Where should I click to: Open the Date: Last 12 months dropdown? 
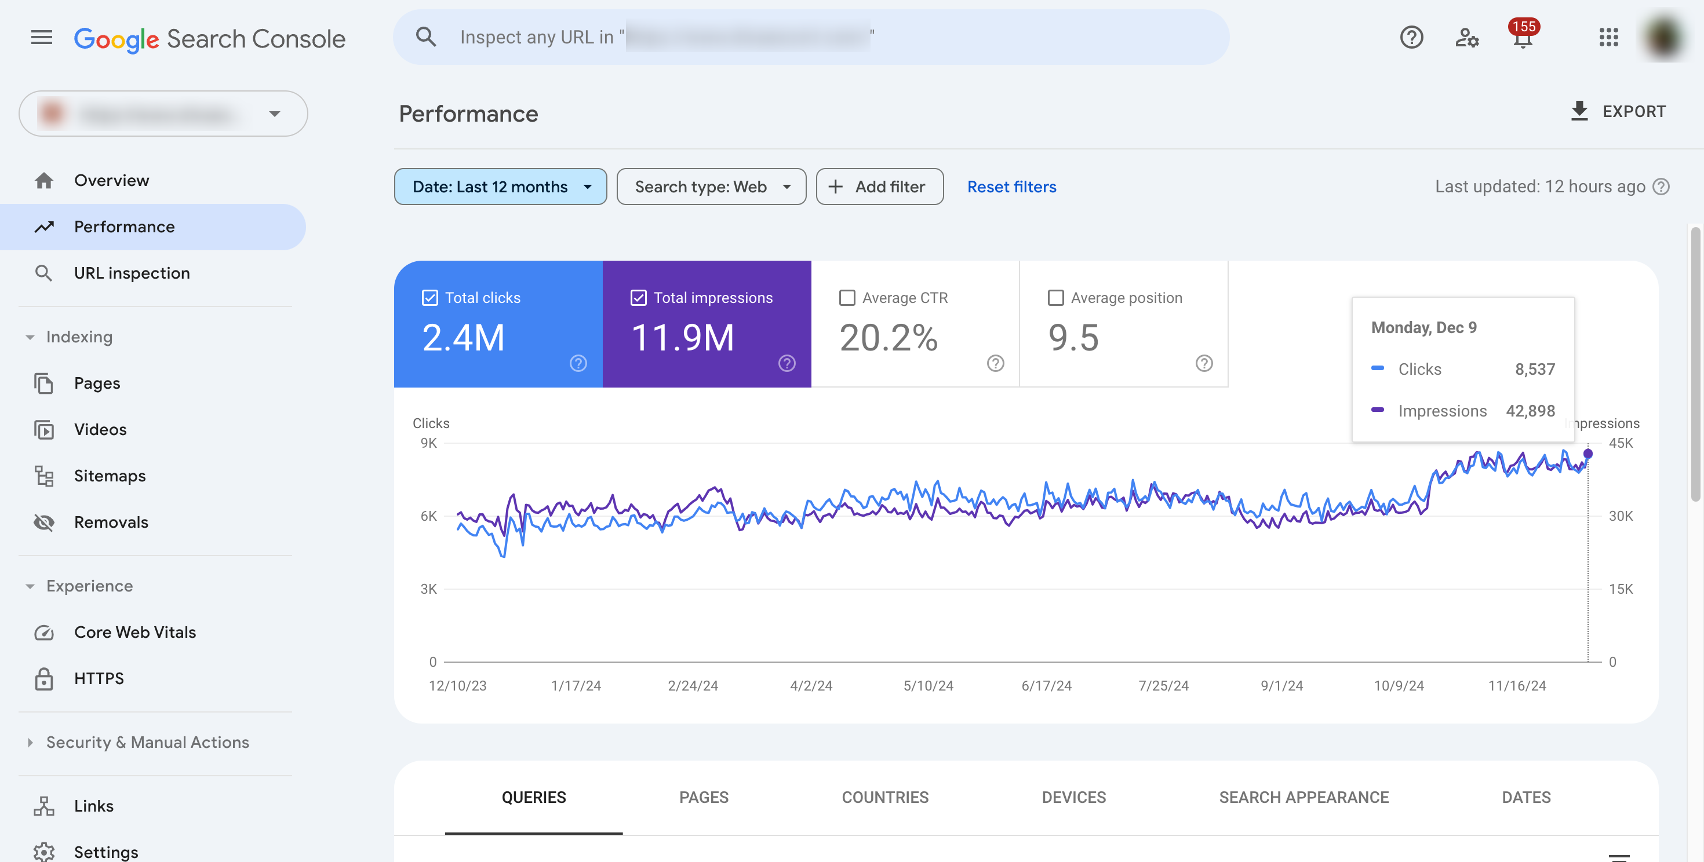coord(500,187)
